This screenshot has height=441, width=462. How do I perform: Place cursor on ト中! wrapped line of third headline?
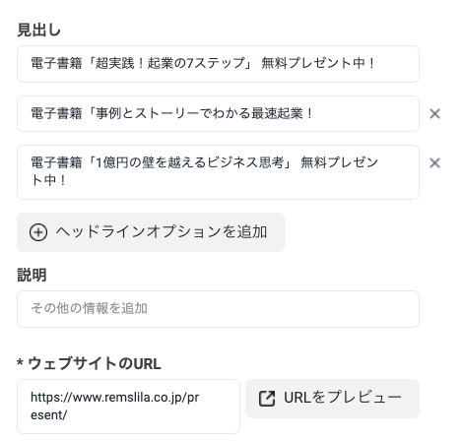[x=48, y=180]
